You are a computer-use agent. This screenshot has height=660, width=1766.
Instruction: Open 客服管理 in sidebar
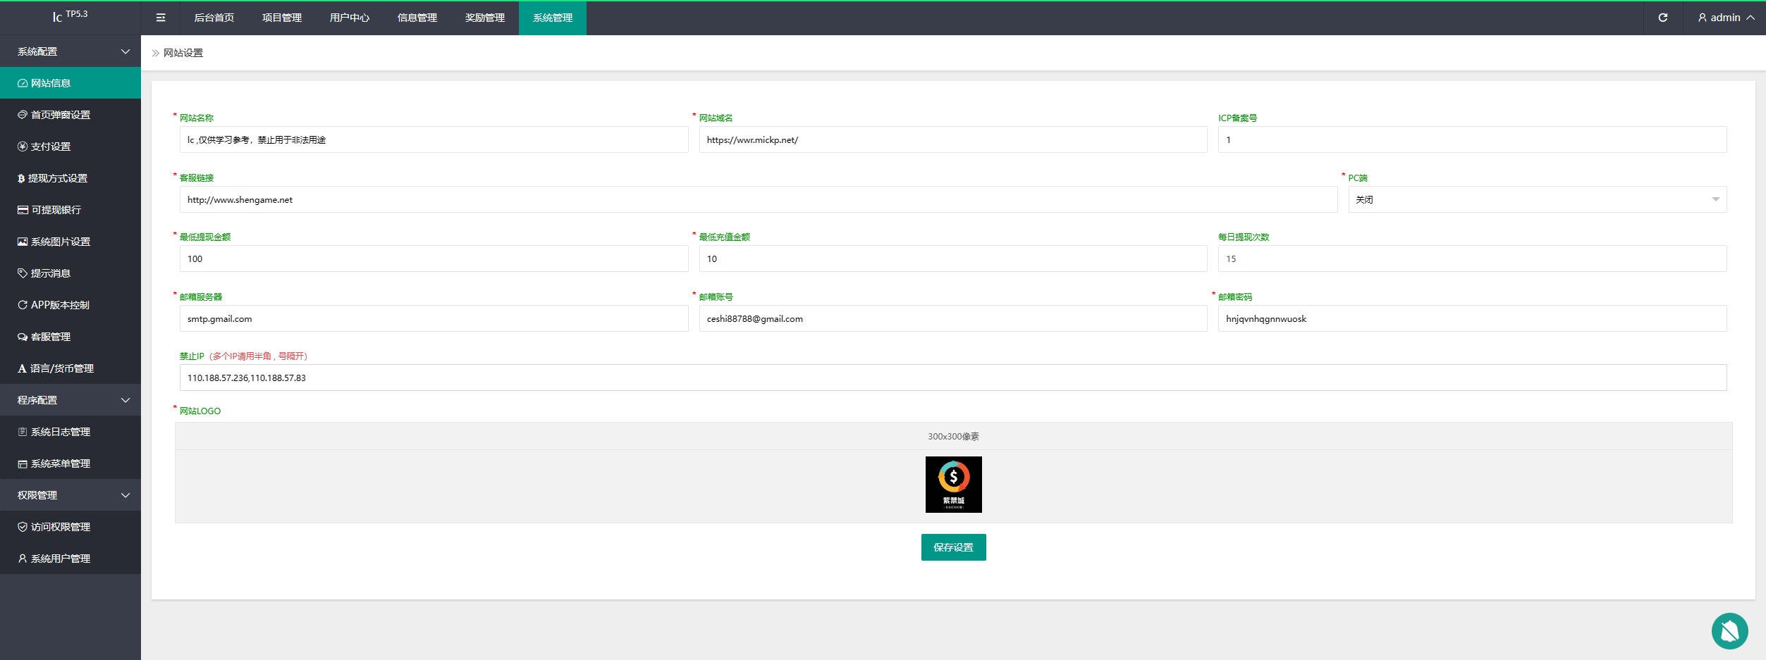pos(70,337)
